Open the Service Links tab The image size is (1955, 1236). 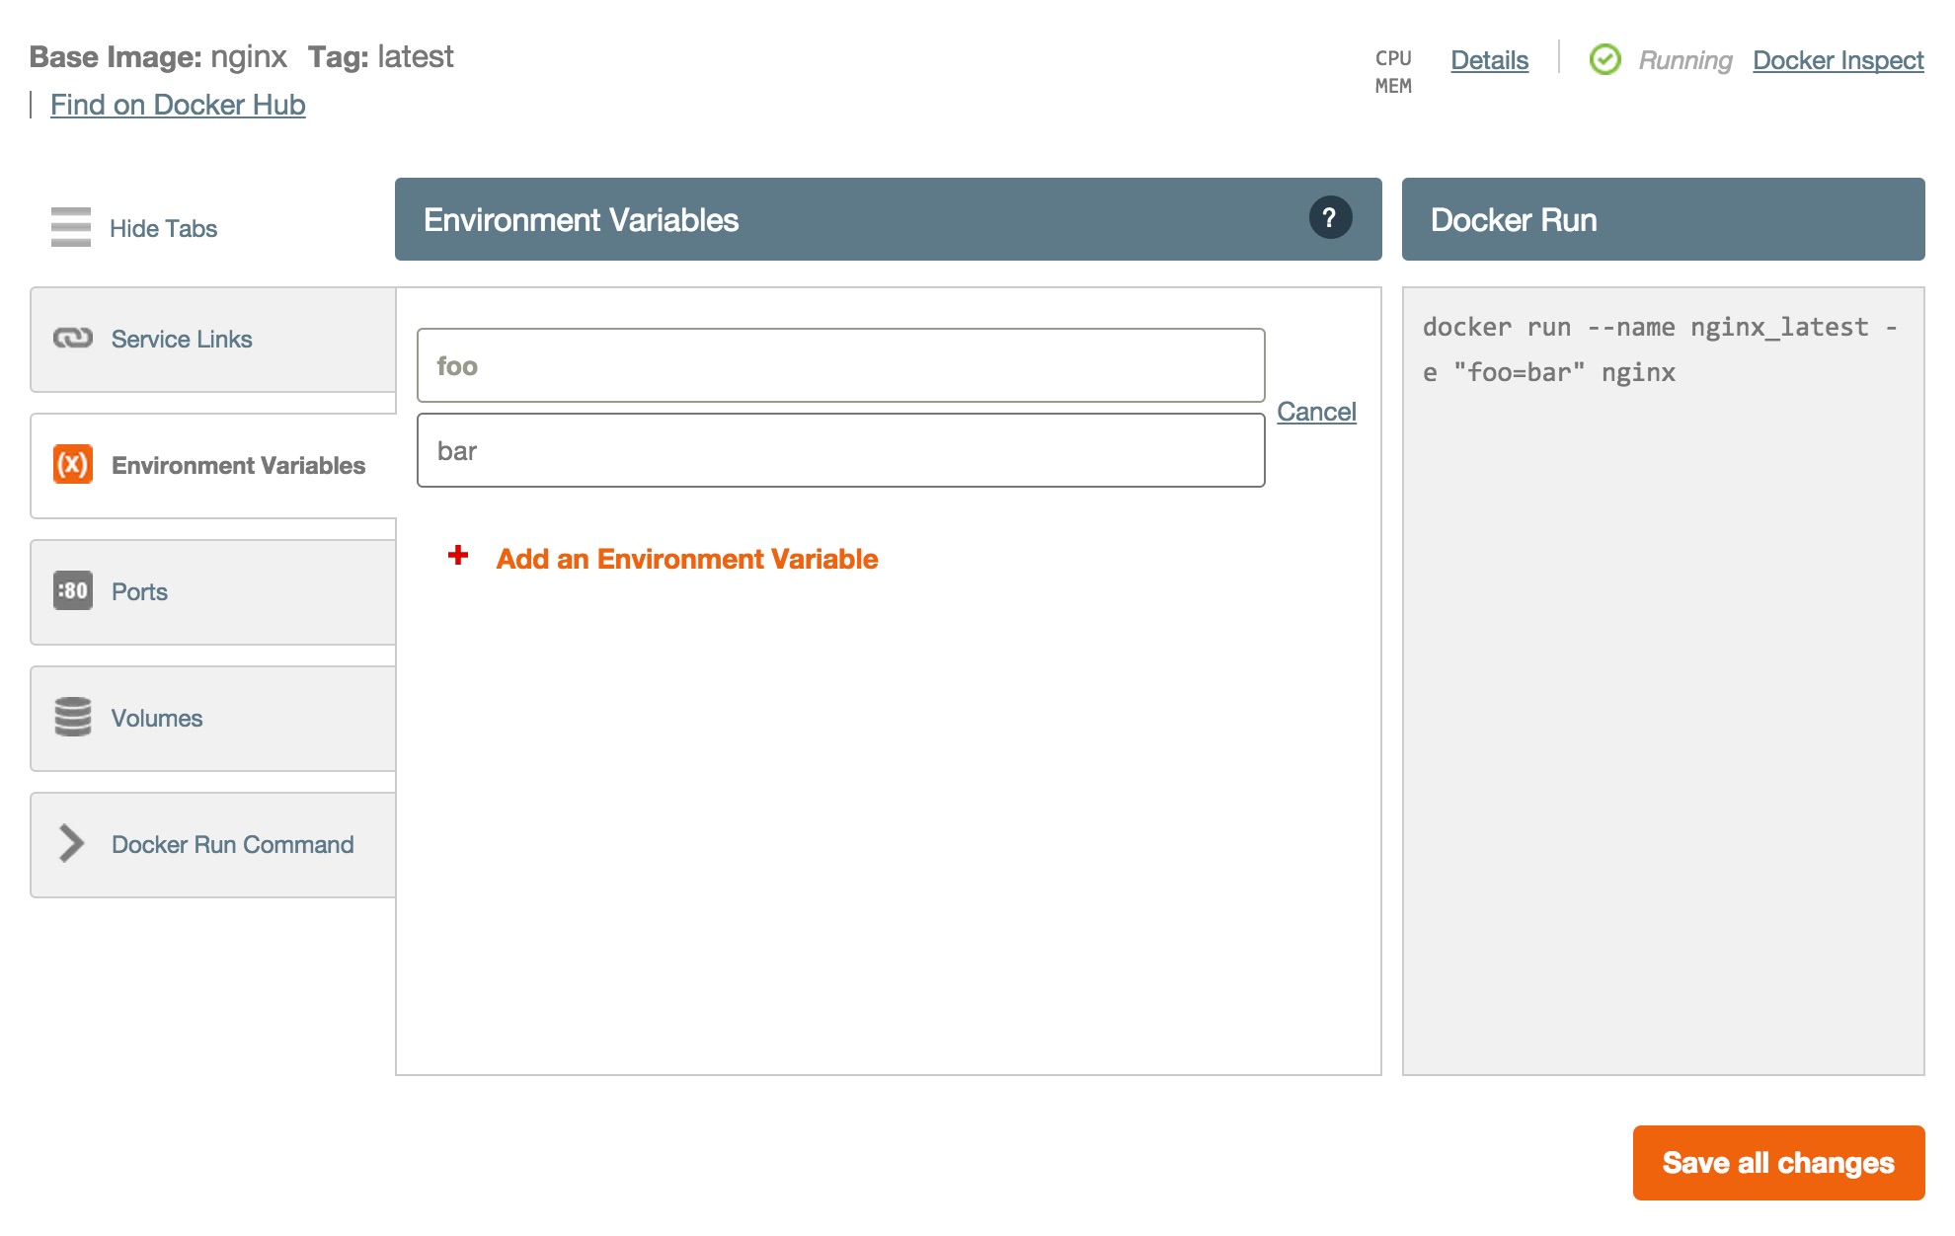pos(213,339)
